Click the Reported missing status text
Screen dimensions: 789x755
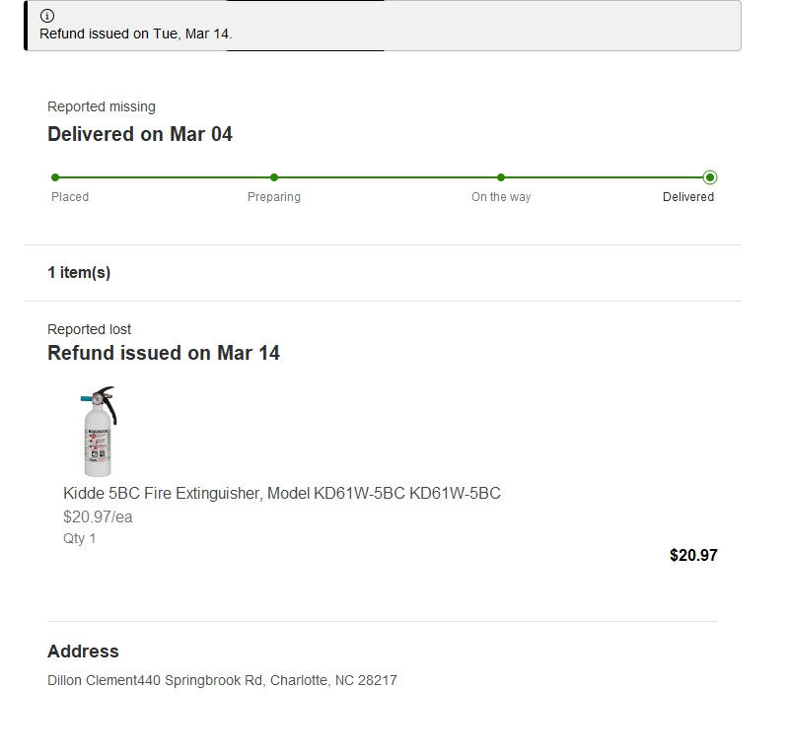[x=102, y=106]
